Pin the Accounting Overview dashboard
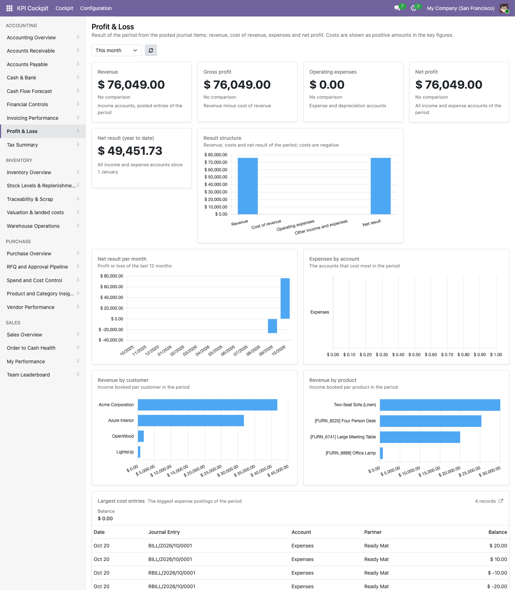Screen dimensions: 515x590 (78, 37)
